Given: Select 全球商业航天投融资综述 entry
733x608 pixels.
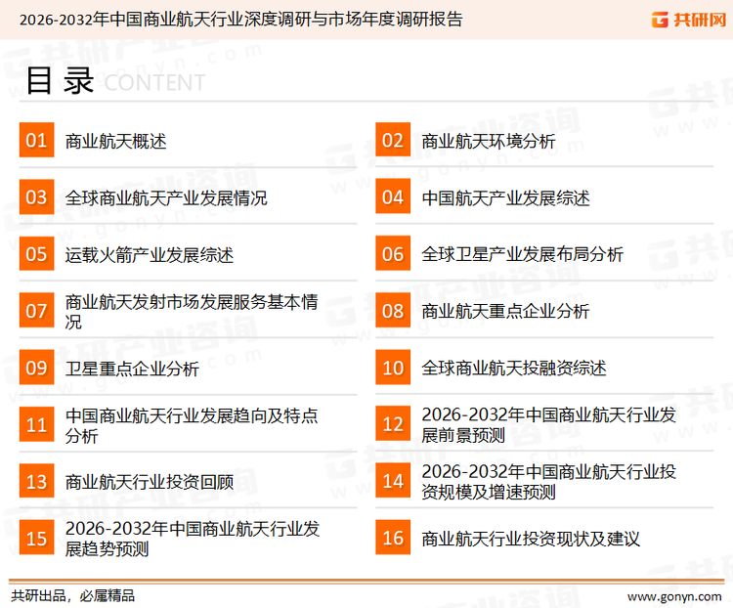Looking at the screenshot, I should tap(514, 369).
